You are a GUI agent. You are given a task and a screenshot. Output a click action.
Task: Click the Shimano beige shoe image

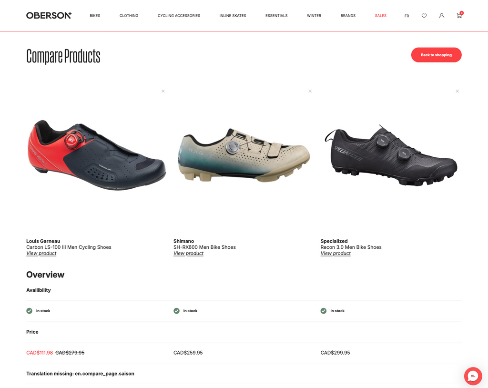[x=244, y=155]
